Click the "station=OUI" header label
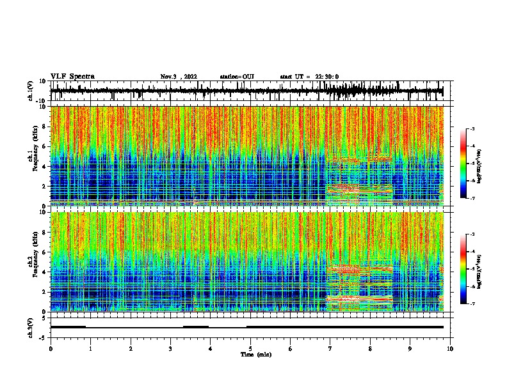507x391 pixels. pyautogui.click(x=237, y=77)
